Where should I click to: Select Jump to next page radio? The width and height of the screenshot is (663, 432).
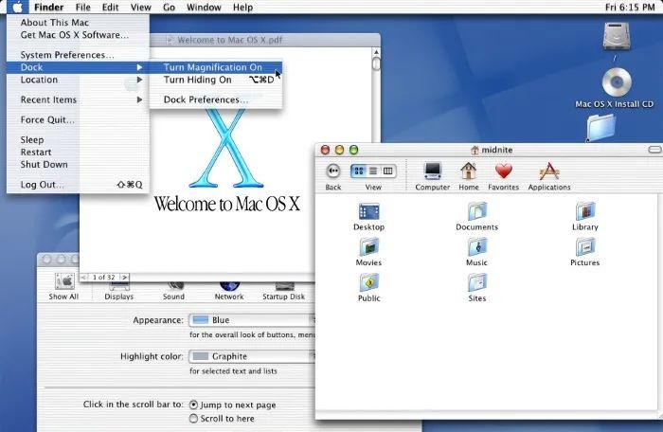pyautogui.click(x=193, y=405)
